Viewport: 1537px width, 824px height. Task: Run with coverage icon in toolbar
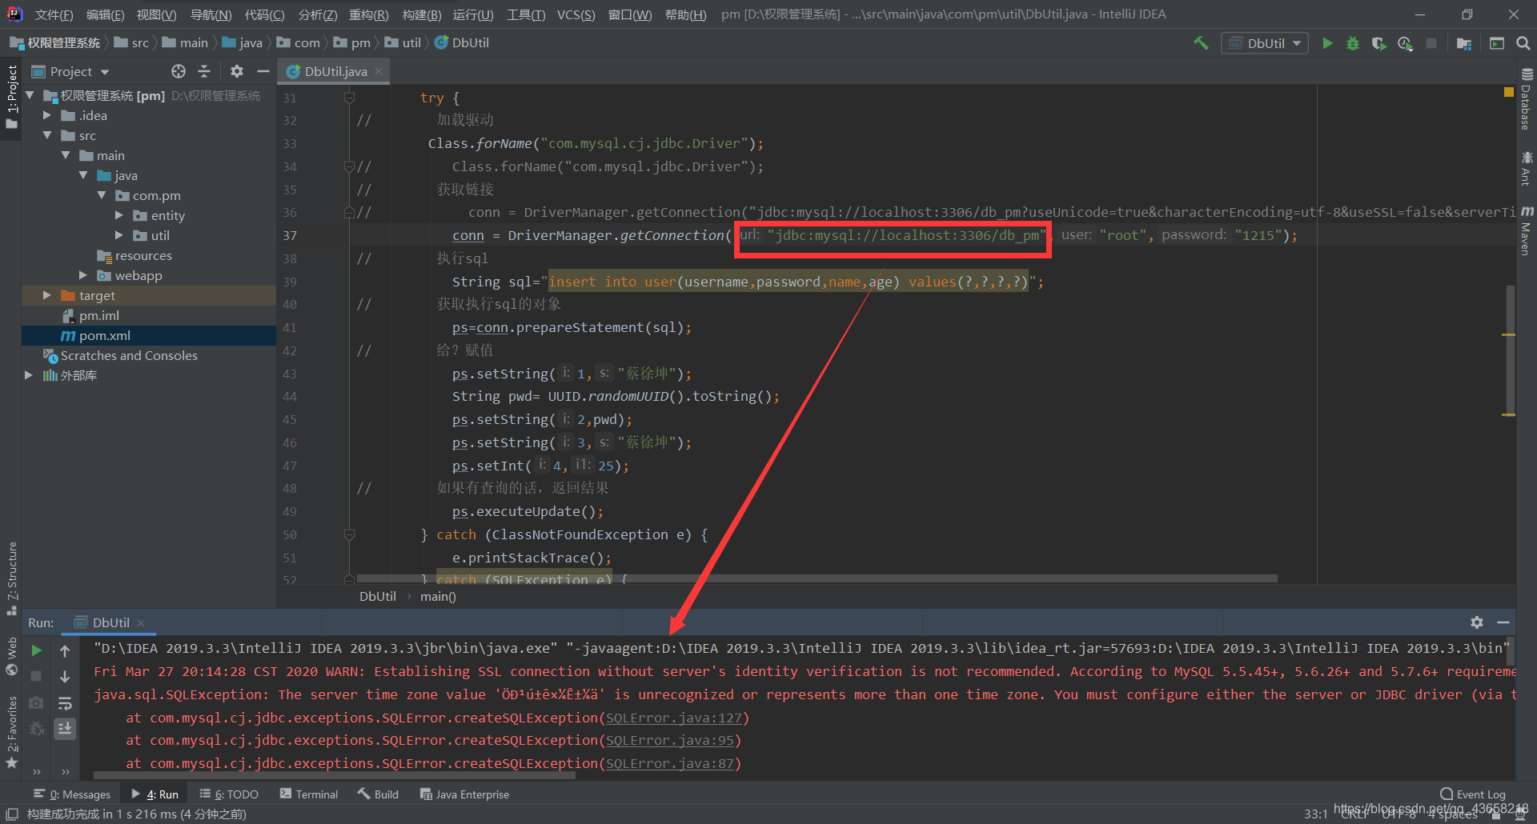(x=1378, y=43)
